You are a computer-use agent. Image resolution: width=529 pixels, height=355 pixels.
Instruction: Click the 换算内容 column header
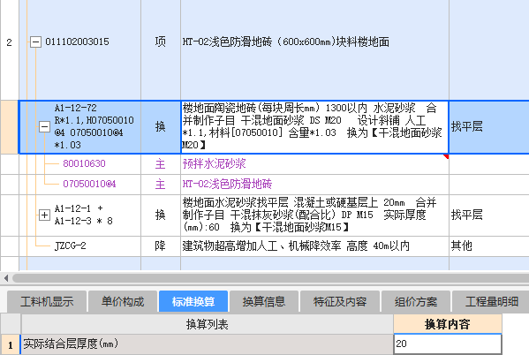(448, 325)
